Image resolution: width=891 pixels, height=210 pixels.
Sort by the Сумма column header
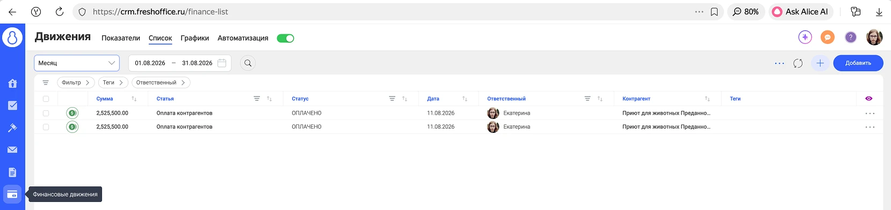point(105,99)
